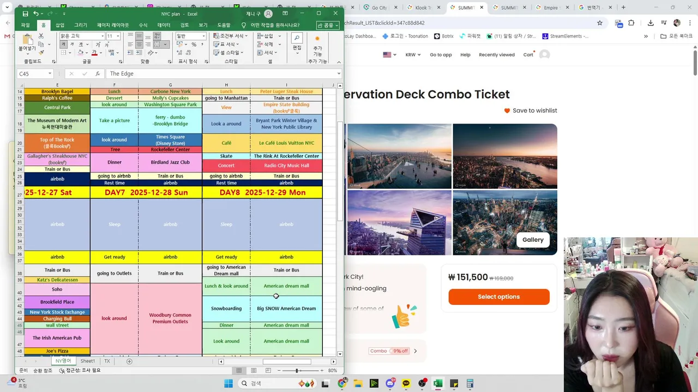Open the Cart link
This screenshot has width=698, height=392.
coord(529,54)
